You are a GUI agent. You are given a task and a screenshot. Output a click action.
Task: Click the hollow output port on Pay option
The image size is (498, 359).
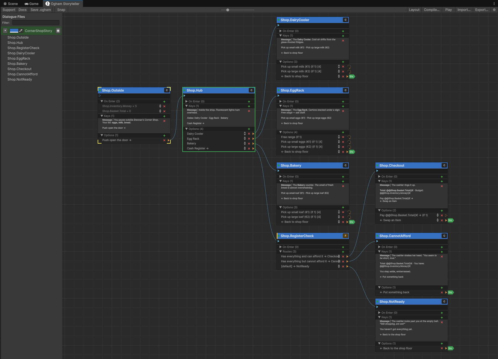pos(446,215)
